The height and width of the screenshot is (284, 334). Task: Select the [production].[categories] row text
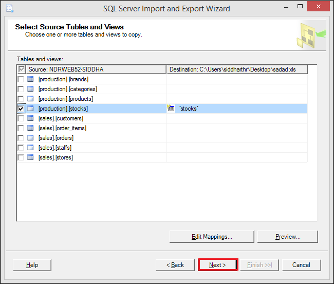[x=68, y=89]
